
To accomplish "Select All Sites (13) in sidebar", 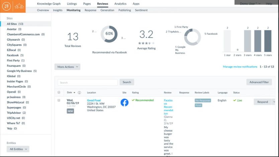I will tap(26, 24).
